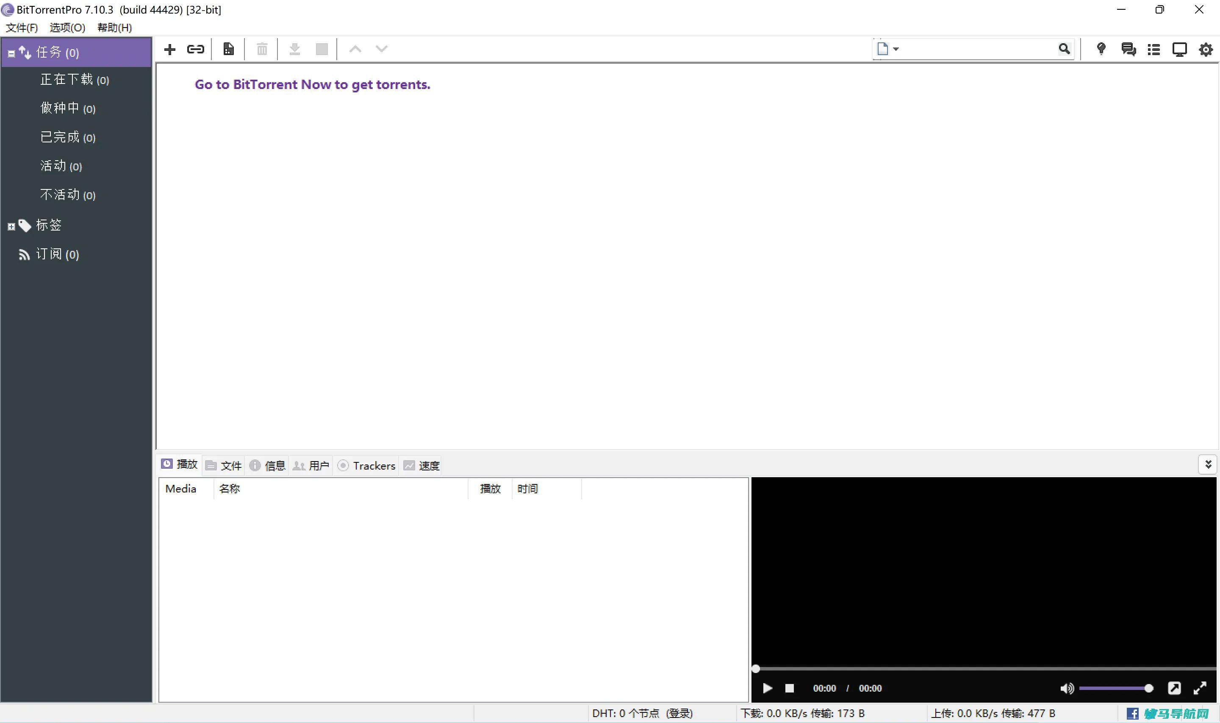
Task: Click the Stop torrent square icon
Action: (322, 49)
